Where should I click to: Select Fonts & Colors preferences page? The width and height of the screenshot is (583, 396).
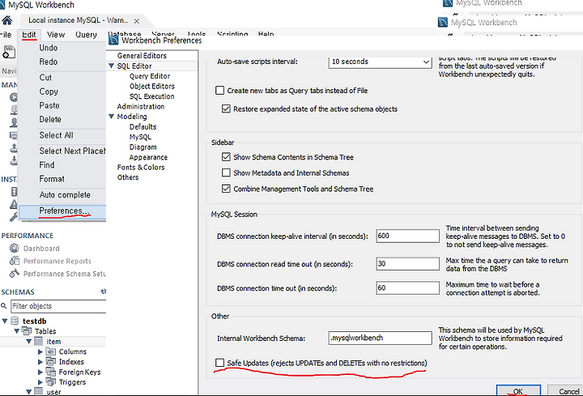coord(141,168)
